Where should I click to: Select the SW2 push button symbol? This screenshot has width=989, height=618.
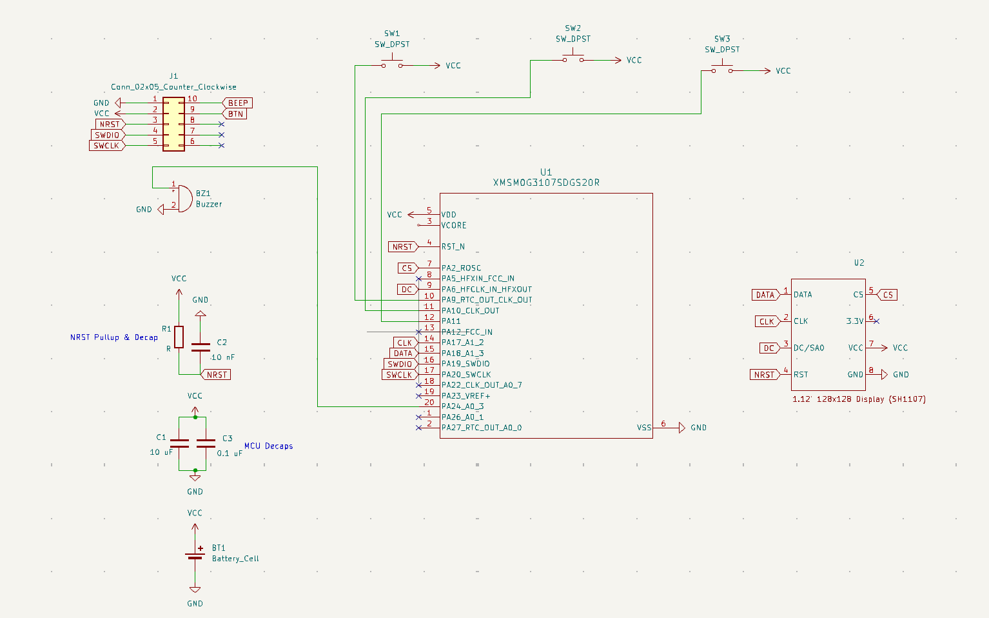[573, 59]
